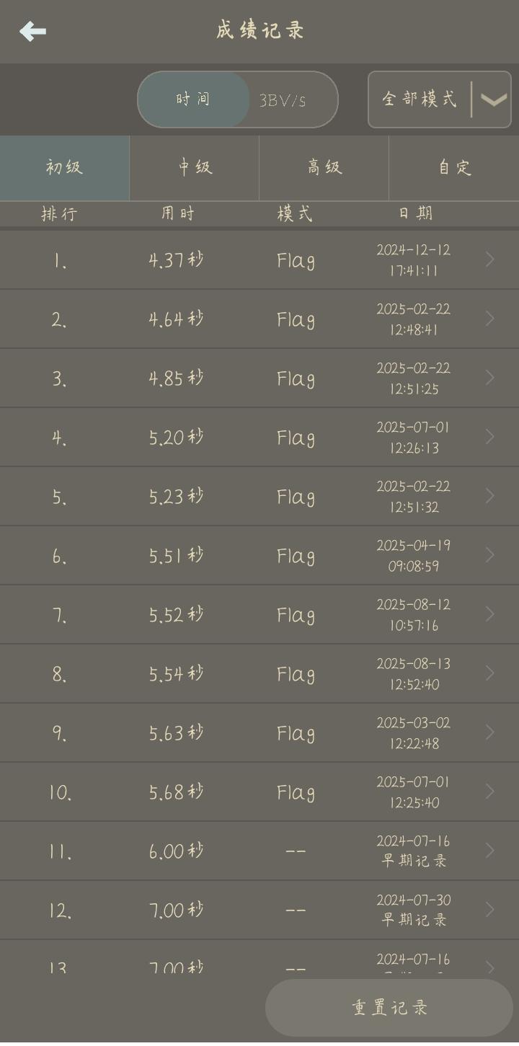Open details arrow for 4.64秒 record
This screenshot has width=519, height=1046.
click(489, 319)
